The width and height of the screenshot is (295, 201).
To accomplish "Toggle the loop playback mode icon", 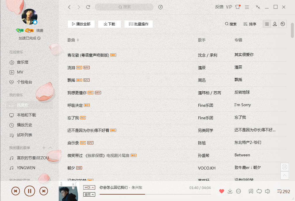I will tap(259, 191).
